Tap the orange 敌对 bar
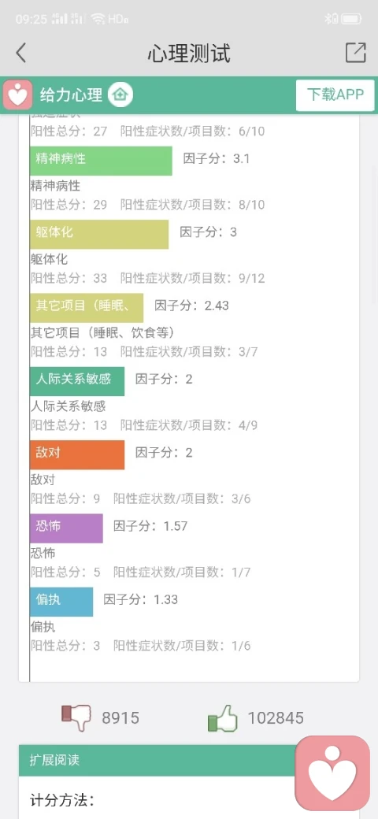The height and width of the screenshot is (819, 378). pos(77,454)
